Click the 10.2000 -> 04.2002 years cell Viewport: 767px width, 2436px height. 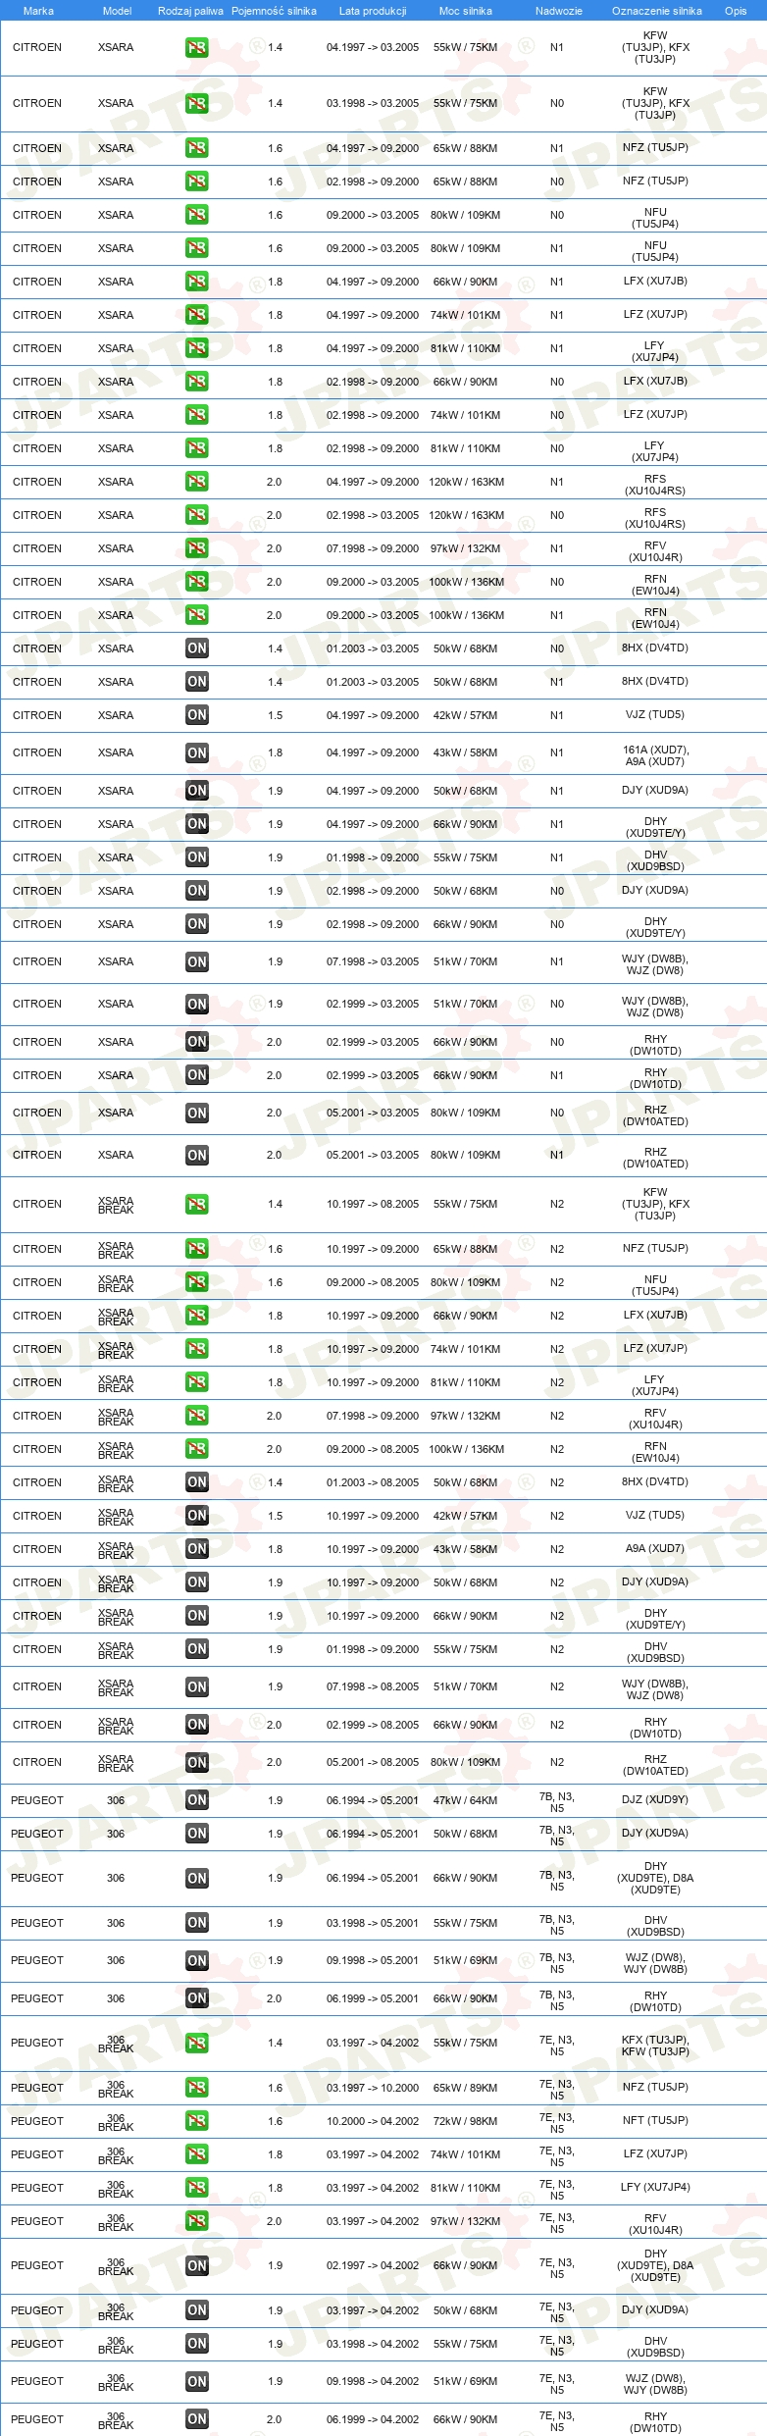coord(373,2121)
